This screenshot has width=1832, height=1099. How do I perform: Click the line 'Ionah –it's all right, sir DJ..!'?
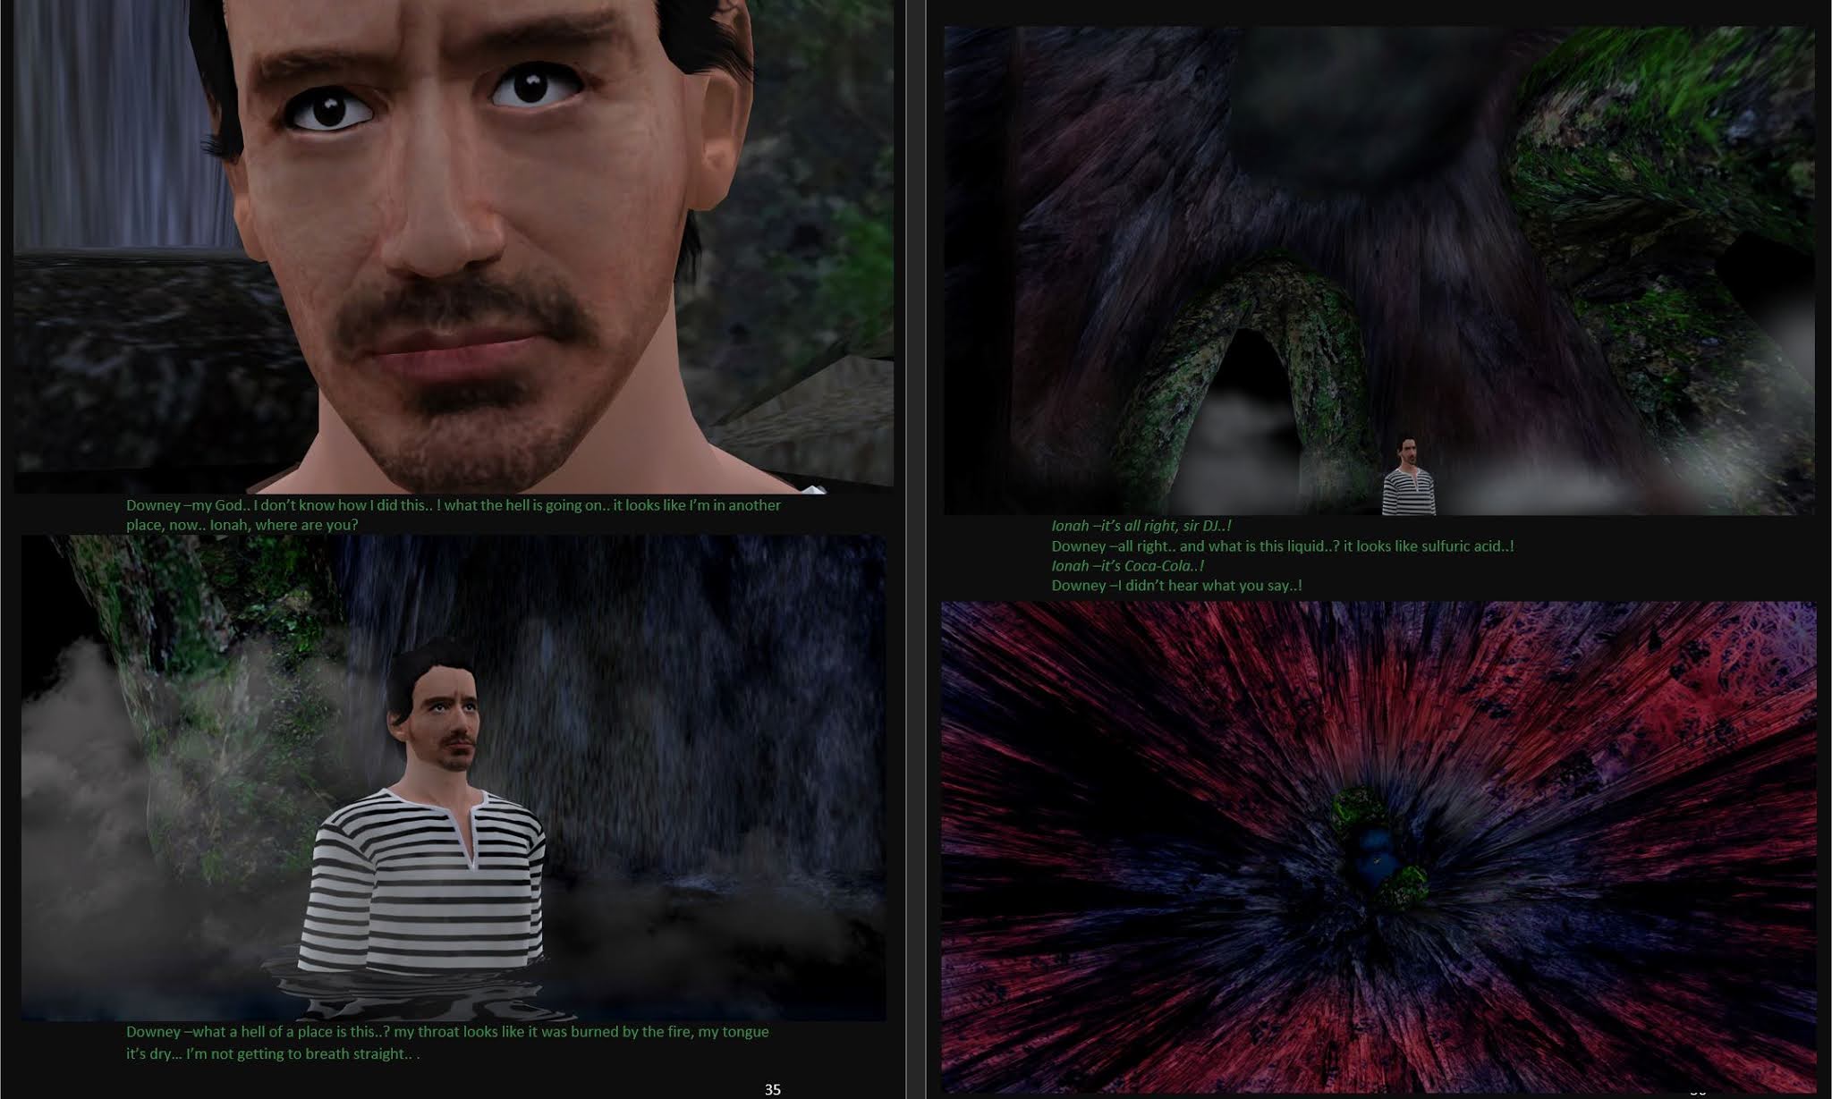pyautogui.click(x=1141, y=526)
